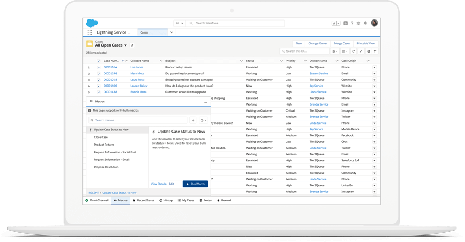465x242 pixels.
Task: Toggle the select-all cases checkbox
Action: (99, 61)
